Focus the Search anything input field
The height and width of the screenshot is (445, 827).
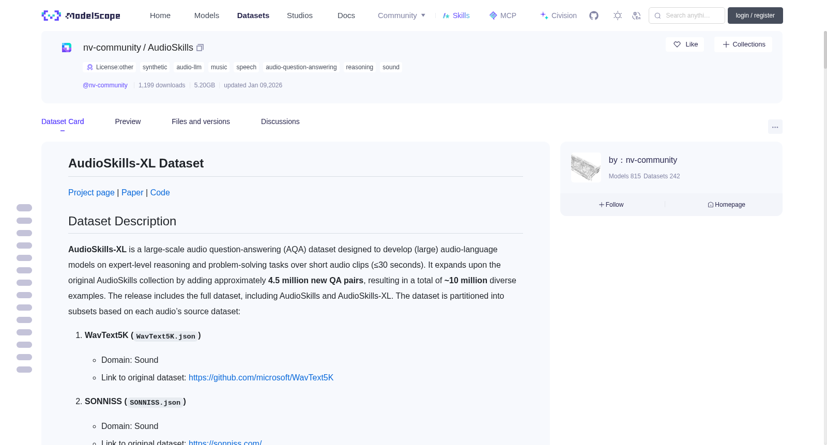coord(687,16)
